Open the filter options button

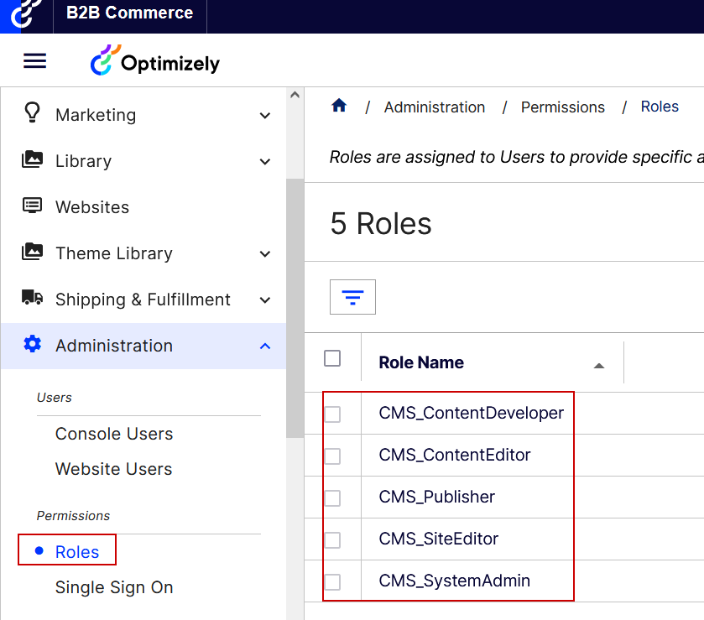tap(352, 297)
